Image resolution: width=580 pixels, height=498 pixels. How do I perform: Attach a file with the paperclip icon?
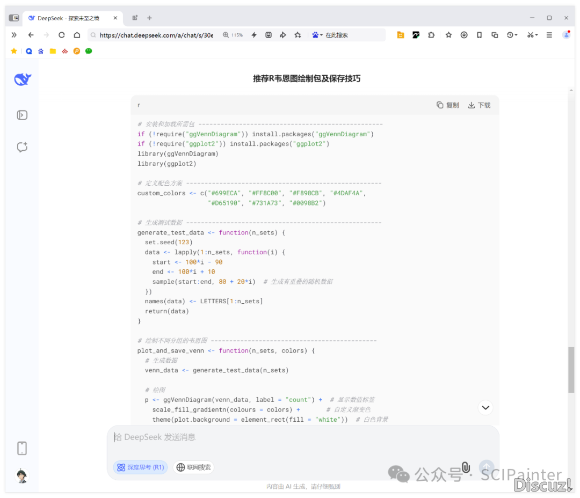pyautogui.click(x=466, y=467)
